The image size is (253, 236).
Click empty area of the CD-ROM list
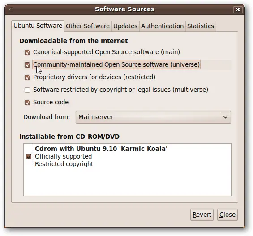[x=127, y=182]
